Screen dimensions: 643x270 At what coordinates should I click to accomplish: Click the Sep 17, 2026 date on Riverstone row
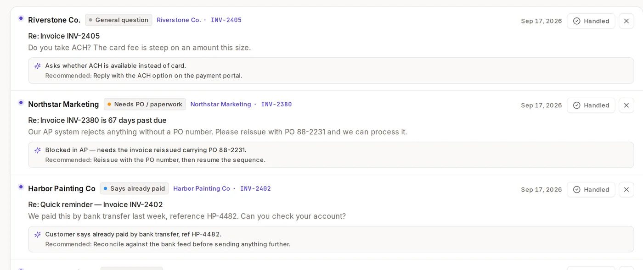[x=541, y=21]
